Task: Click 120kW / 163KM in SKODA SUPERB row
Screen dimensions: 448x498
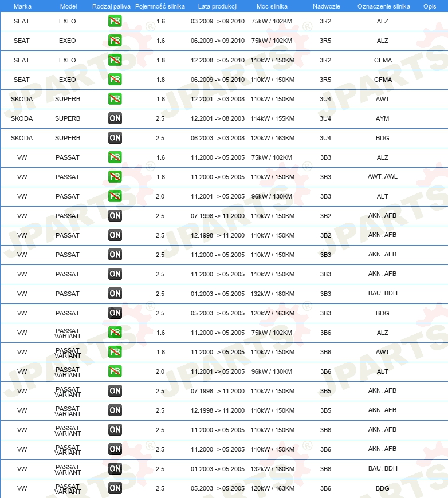Action: click(x=273, y=138)
